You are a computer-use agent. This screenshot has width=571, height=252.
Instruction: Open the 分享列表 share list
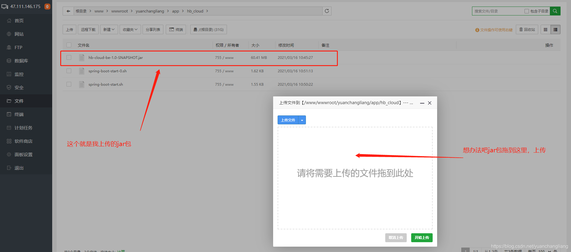pyautogui.click(x=153, y=29)
